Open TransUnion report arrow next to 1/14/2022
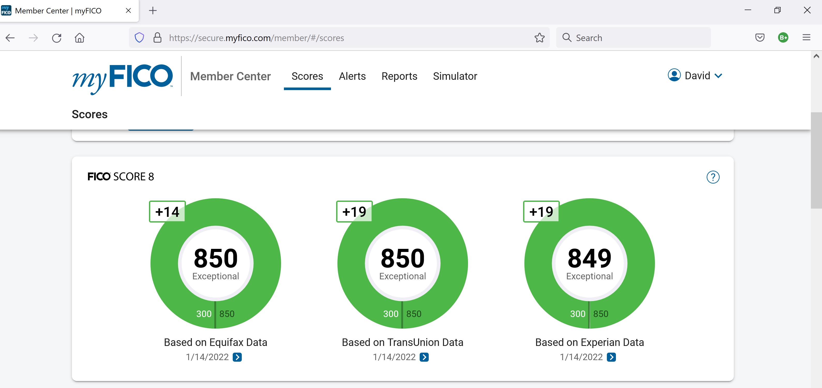 (x=424, y=357)
